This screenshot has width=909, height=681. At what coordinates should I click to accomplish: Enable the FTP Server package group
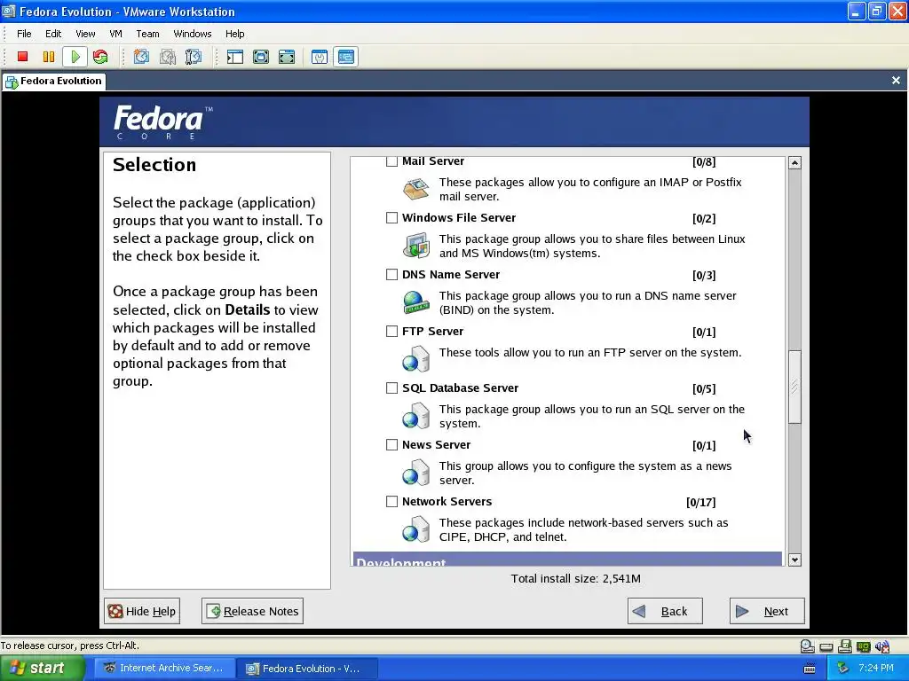click(391, 332)
